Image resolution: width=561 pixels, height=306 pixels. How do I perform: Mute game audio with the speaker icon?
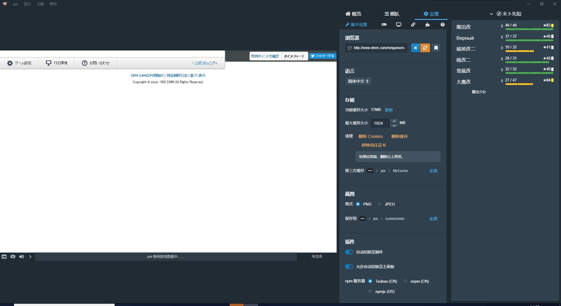pyautogui.click(x=22, y=257)
